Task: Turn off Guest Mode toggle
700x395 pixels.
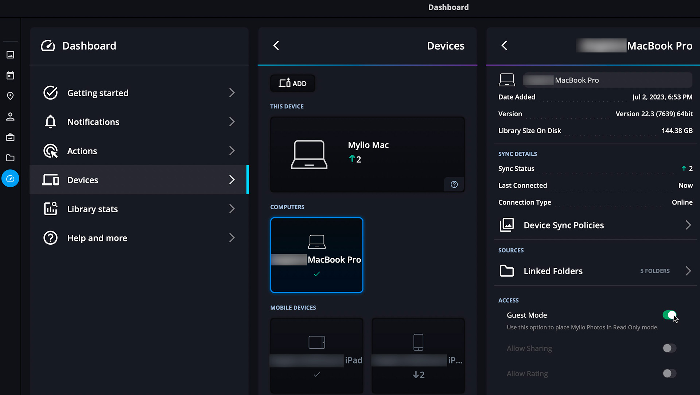Action: (669, 315)
